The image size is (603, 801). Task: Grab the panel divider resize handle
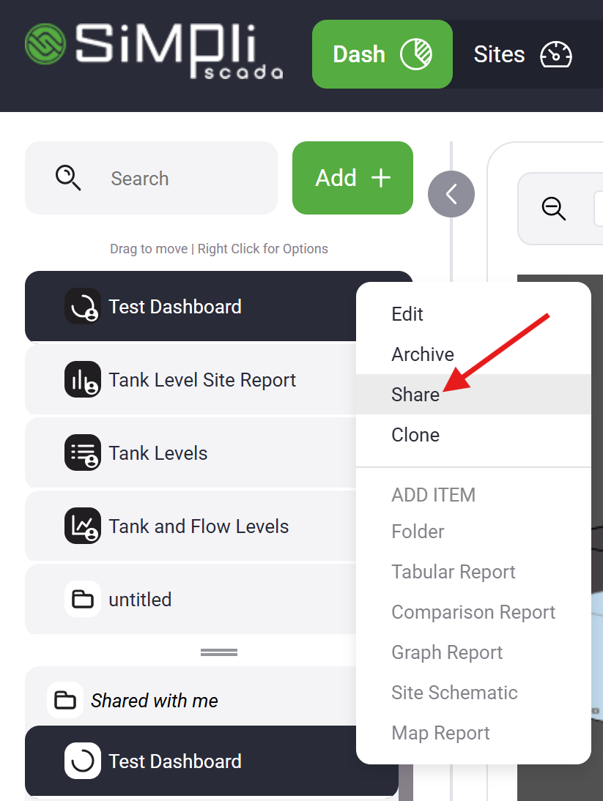pos(218,652)
